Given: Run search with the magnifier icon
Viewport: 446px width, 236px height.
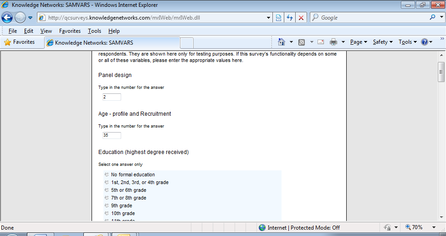Looking at the screenshot, I should [x=432, y=17].
